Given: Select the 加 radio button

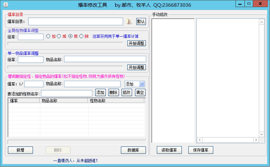Looking at the screenshot, I should [x=48, y=36].
